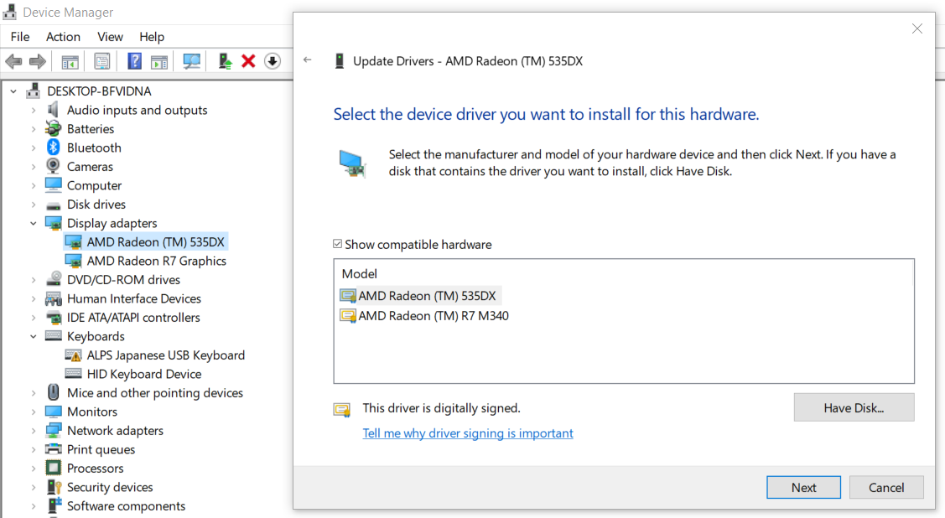Screen dimensions: 945x518
Task: Select AMD Radeon (TM) 535DX tree item
Action: [x=155, y=242]
